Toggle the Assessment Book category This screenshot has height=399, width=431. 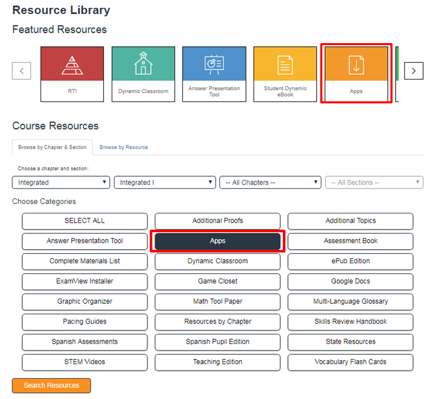pyautogui.click(x=350, y=241)
